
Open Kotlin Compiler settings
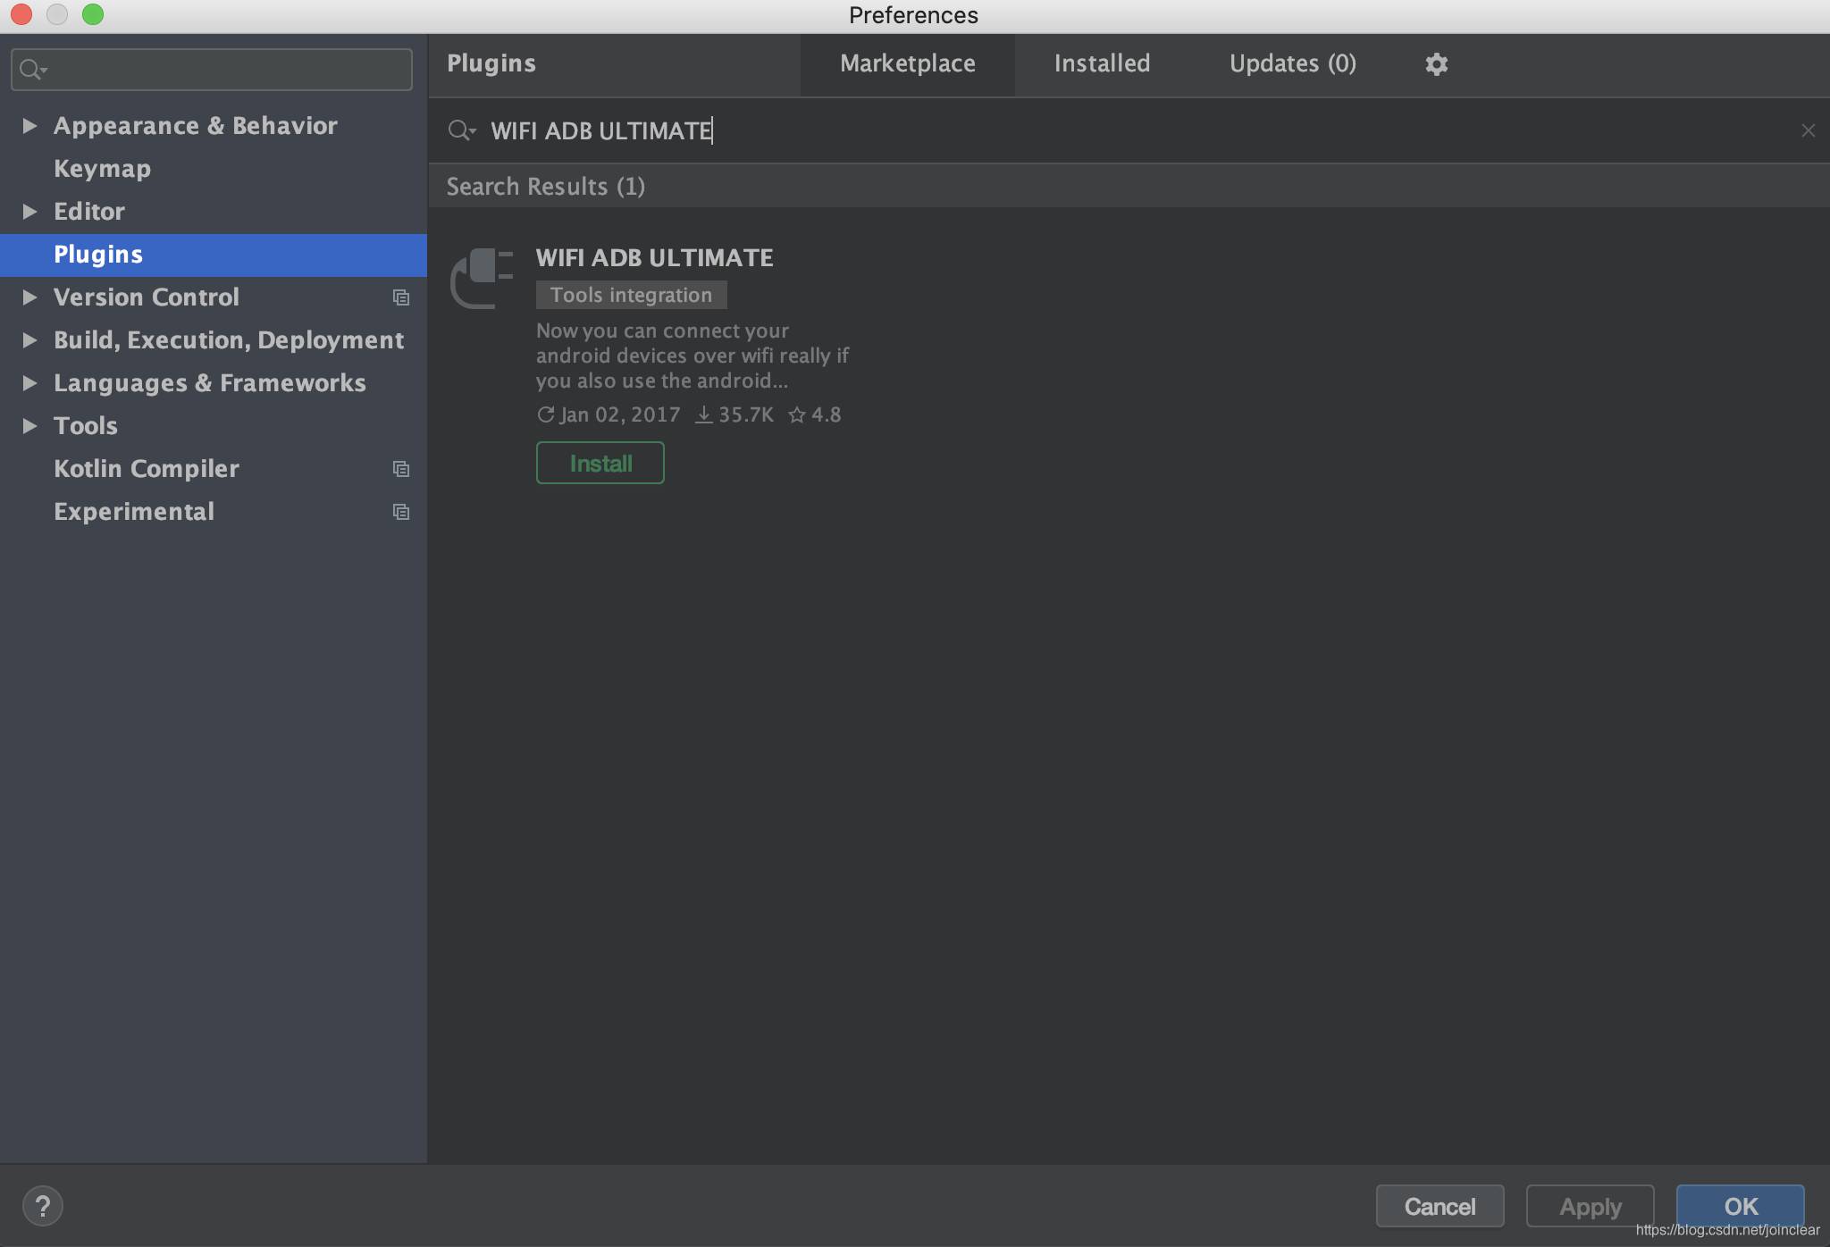147,469
